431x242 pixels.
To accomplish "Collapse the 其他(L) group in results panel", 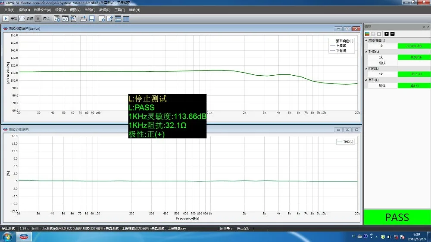I will 366,80.
